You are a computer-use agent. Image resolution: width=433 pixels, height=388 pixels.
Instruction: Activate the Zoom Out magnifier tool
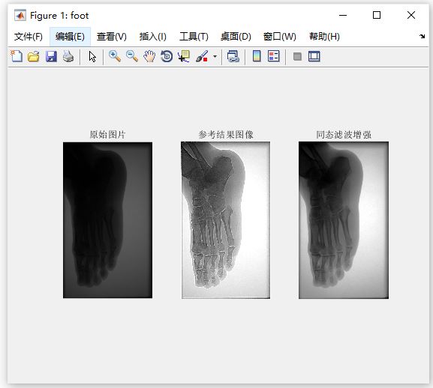(132, 56)
